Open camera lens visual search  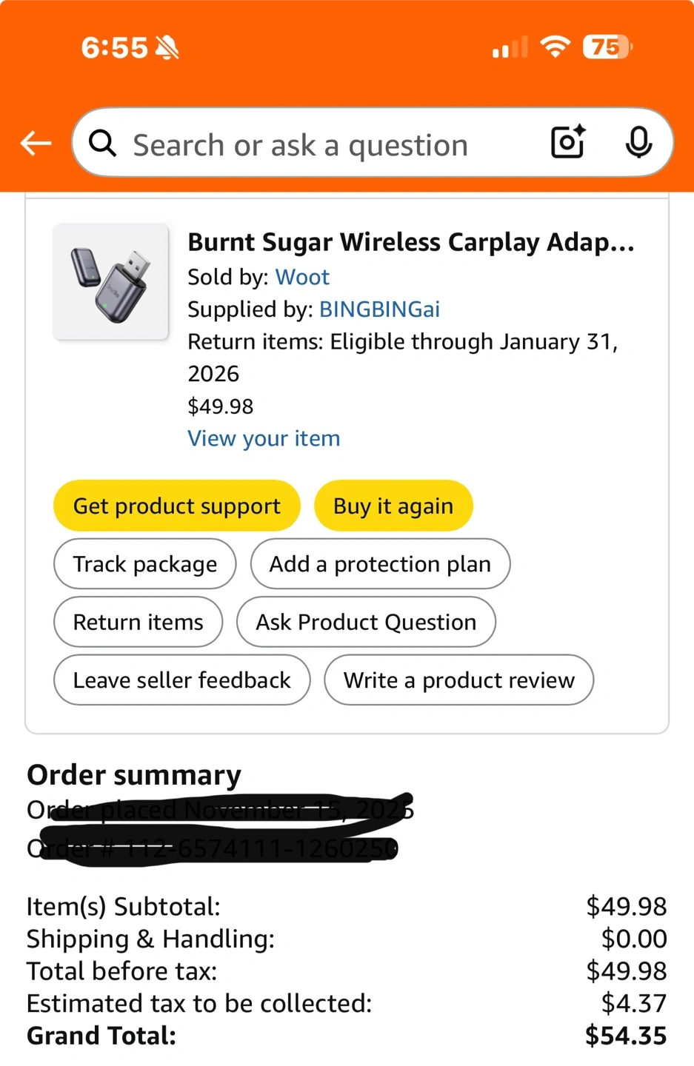pos(568,142)
